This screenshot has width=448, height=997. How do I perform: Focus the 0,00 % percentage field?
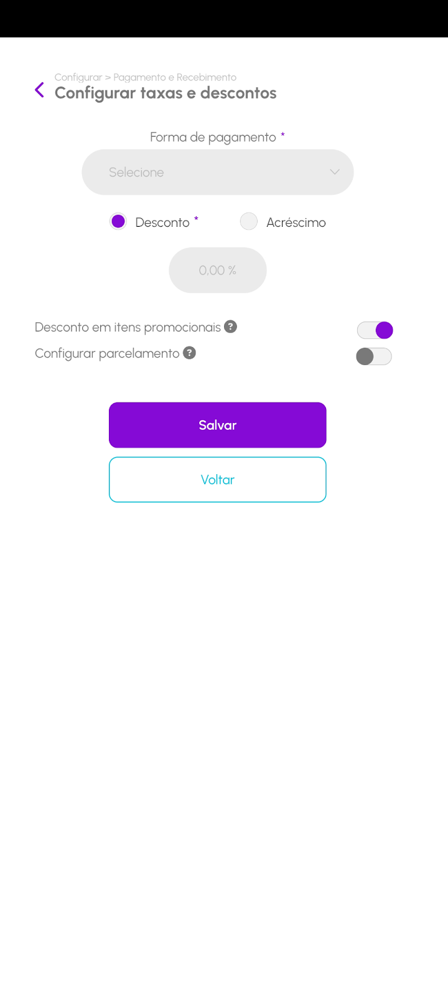[x=218, y=270]
